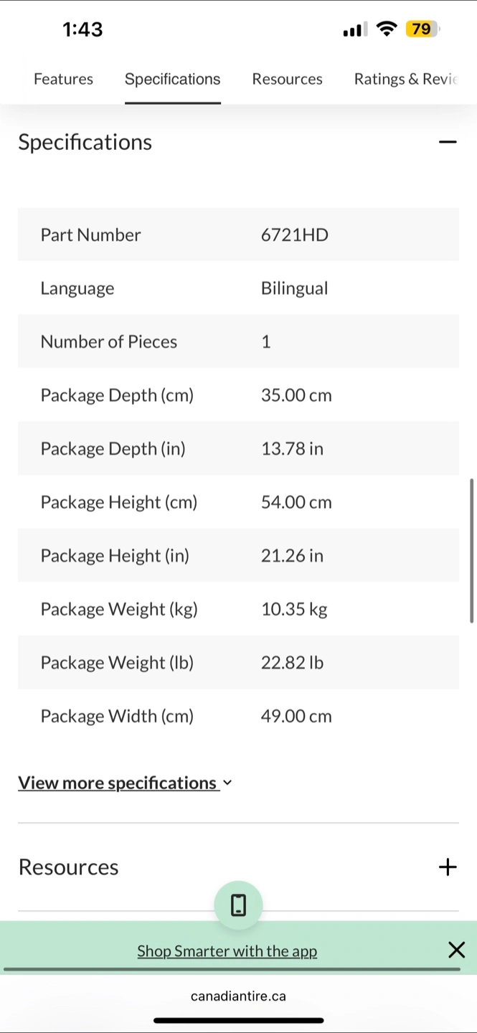Viewport: 477px width, 1033px height.
Task: Switch to the Features tab
Action: pyautogui.click(x=63, y=79)
